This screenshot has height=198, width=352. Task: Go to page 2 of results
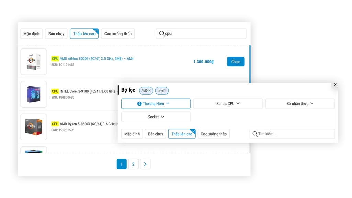click(133, 164)
